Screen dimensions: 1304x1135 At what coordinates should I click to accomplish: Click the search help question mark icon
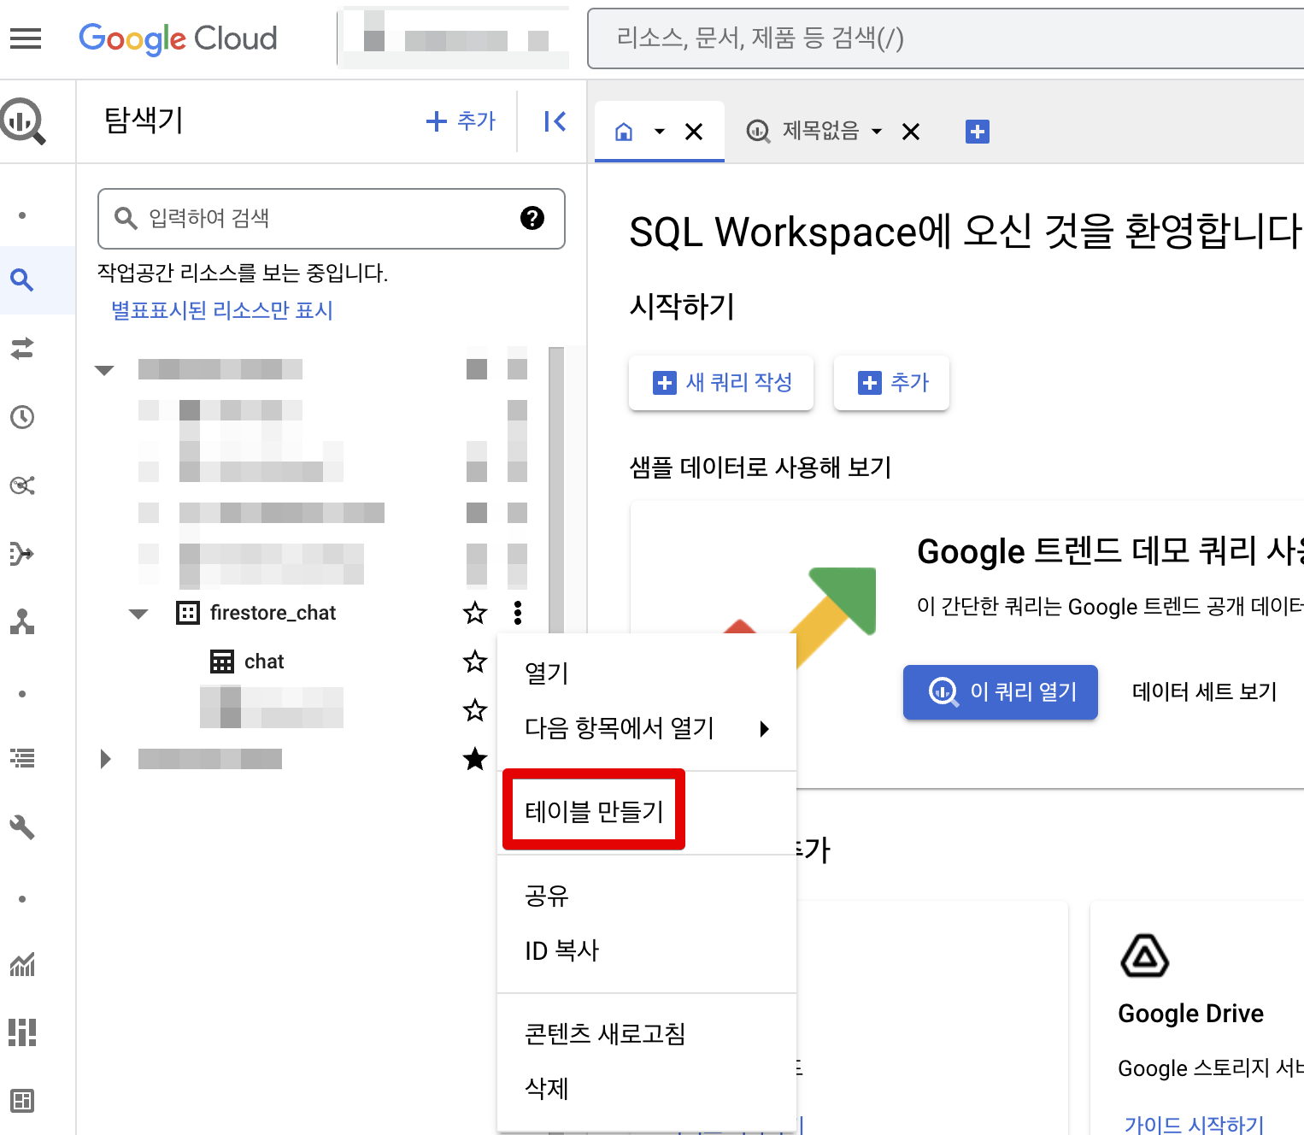[532, 218]
